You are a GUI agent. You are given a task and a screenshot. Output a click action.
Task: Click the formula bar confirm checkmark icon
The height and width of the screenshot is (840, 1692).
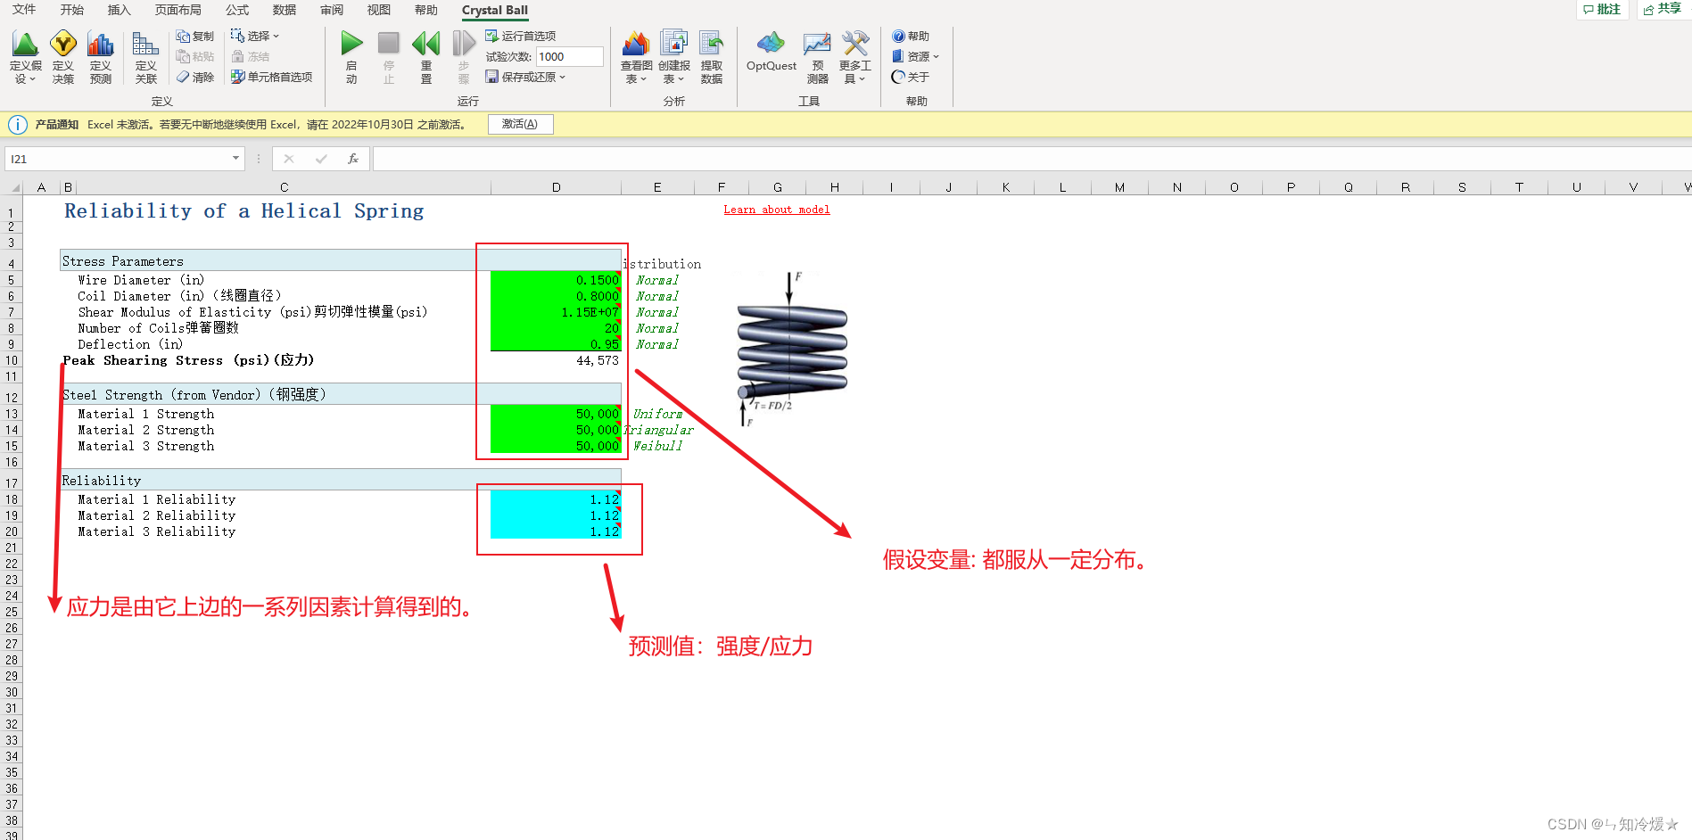pyautogui.click(x=321, y=159)
